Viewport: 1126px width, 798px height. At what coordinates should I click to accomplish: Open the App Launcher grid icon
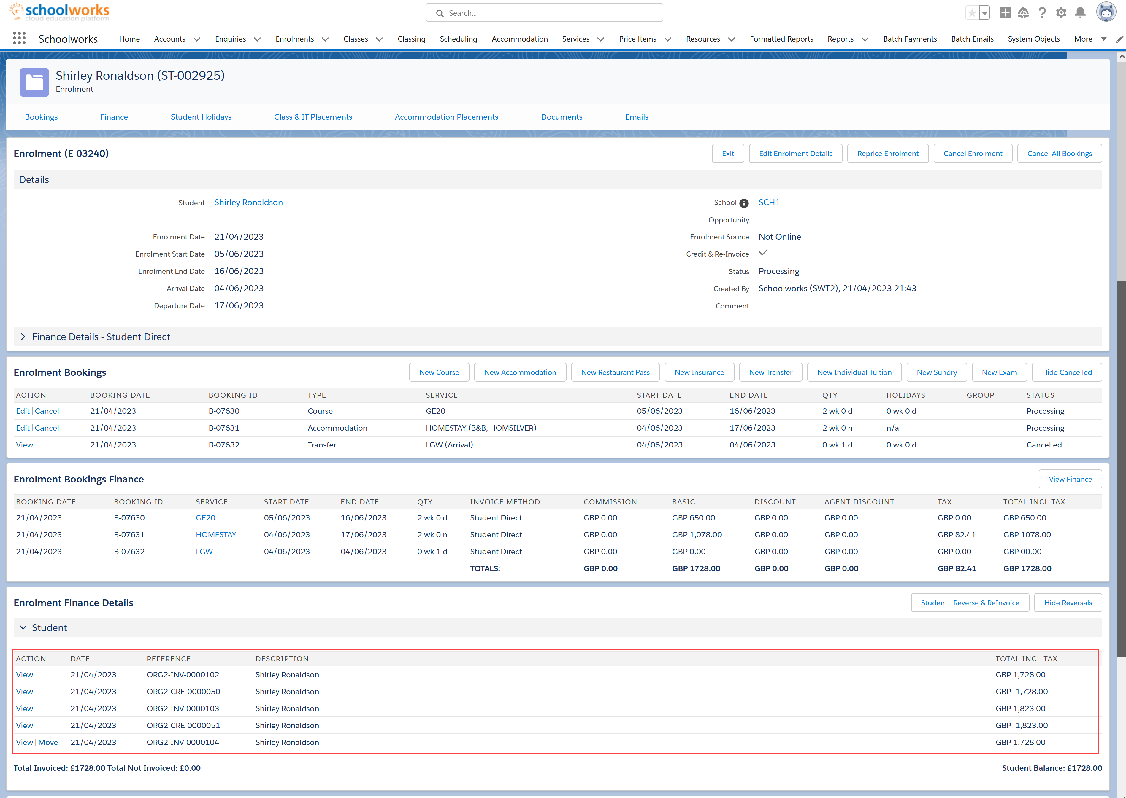(x=19, y=38)
